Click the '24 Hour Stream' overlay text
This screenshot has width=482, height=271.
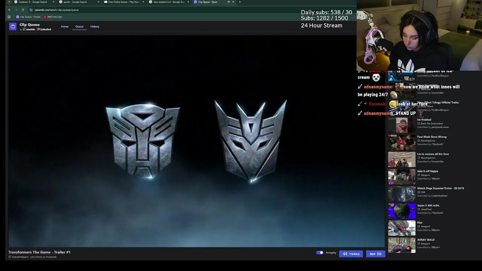pos(322,26)
